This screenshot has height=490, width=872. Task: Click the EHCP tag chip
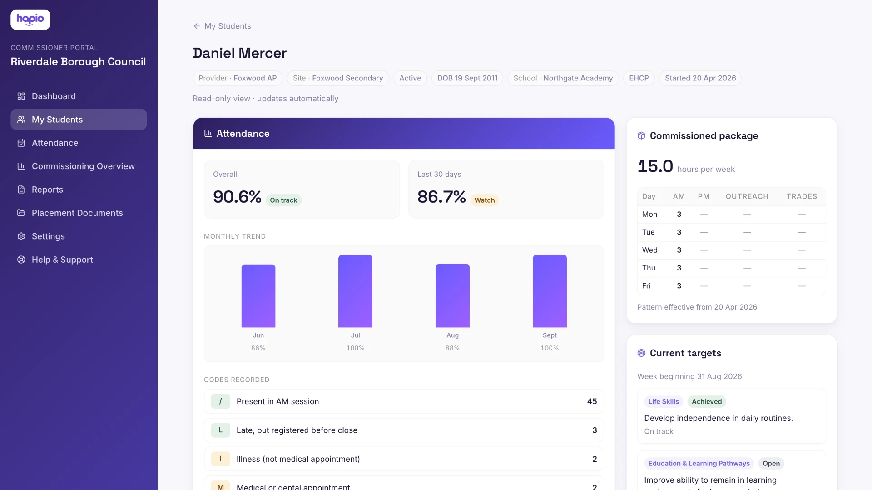[639, 78]
